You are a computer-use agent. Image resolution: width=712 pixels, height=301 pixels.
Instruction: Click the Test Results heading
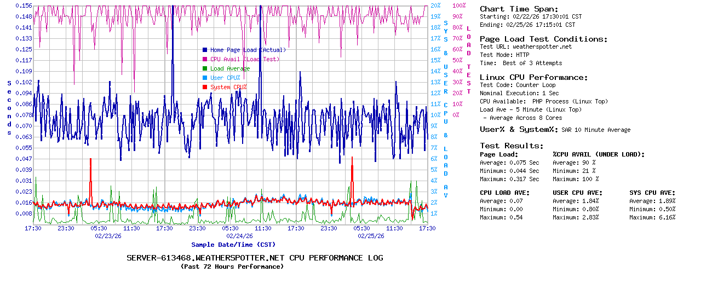(x=512, y=146)
